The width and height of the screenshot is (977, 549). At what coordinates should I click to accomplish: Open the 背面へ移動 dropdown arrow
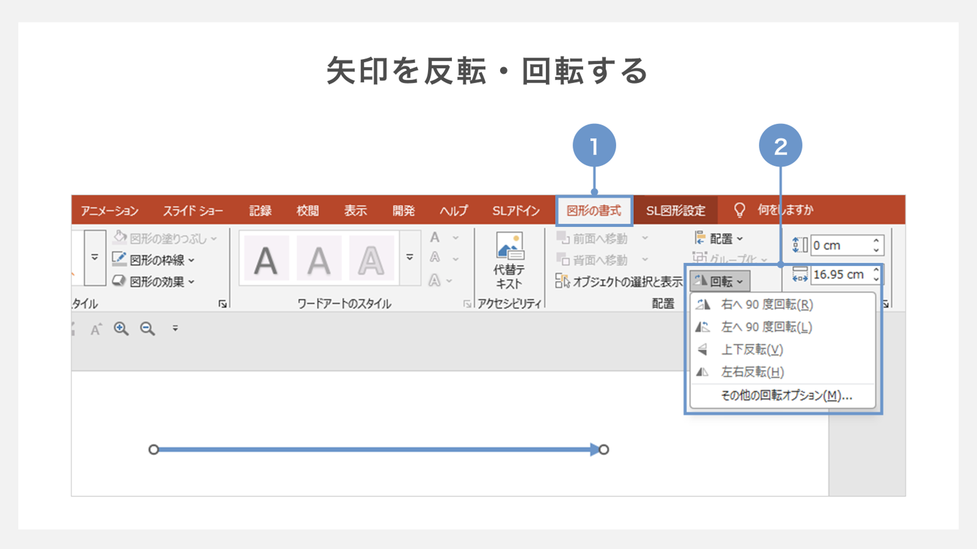click(x=645, y=260)
